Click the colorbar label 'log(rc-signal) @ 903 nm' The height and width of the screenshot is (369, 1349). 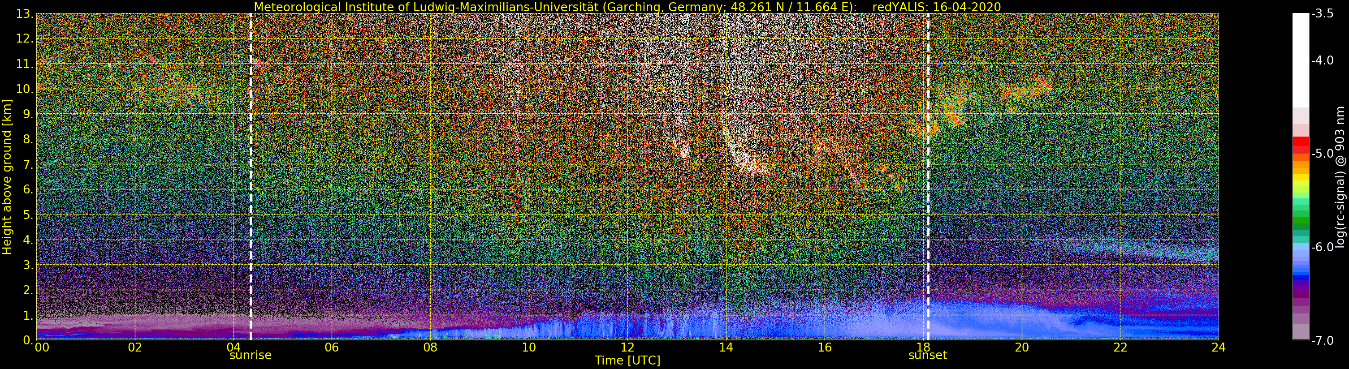click(x=1340, y=177)
